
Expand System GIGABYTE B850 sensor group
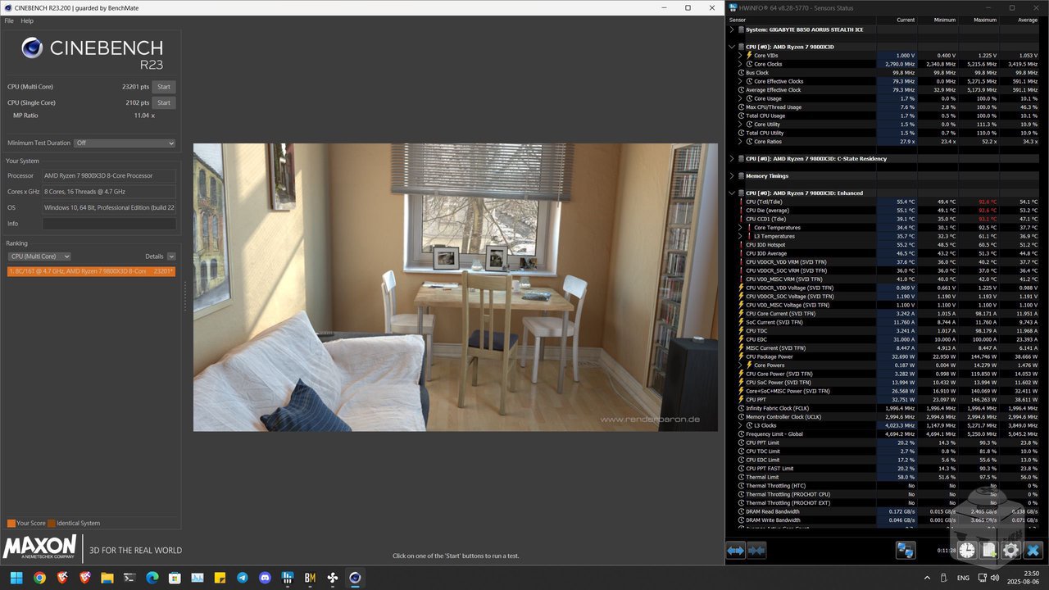click(731, 29)
